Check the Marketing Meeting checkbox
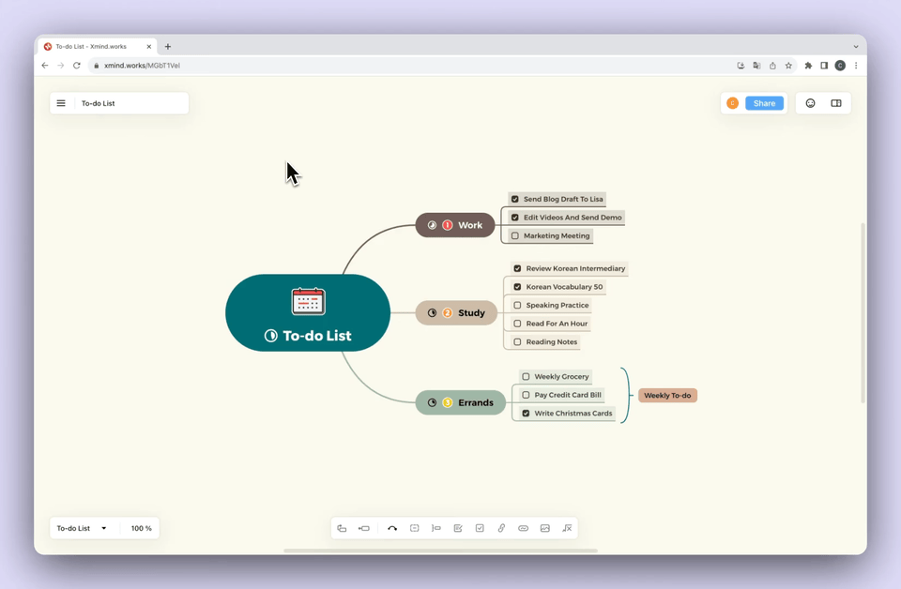The height and width of the screenshot is (589, 901). pyautogui.click(x=515, y=236)
